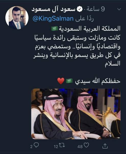Like the tweet with the heart icon
The height and width of the screenshot is (154, 126).
click(86, 145)
